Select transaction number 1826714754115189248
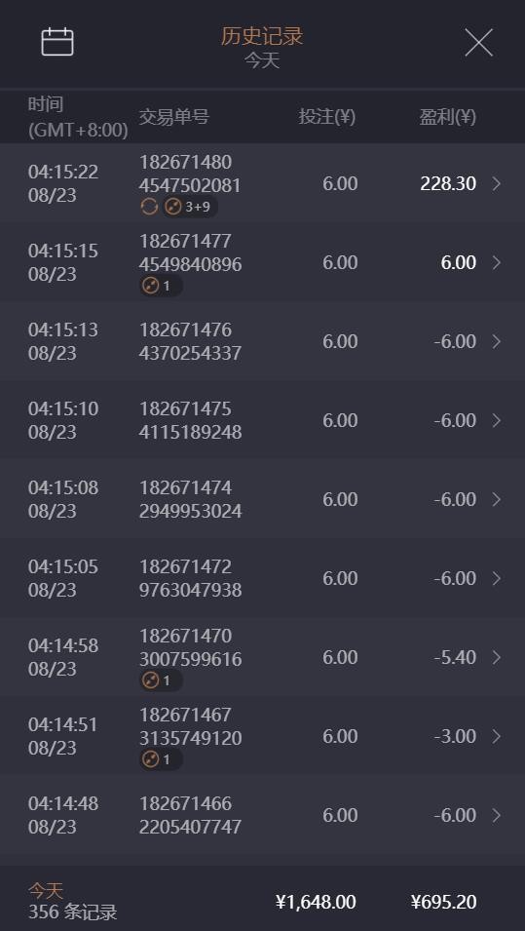This screenshot has width=525, height=931. pyautogui.click(x=191, y=420)
